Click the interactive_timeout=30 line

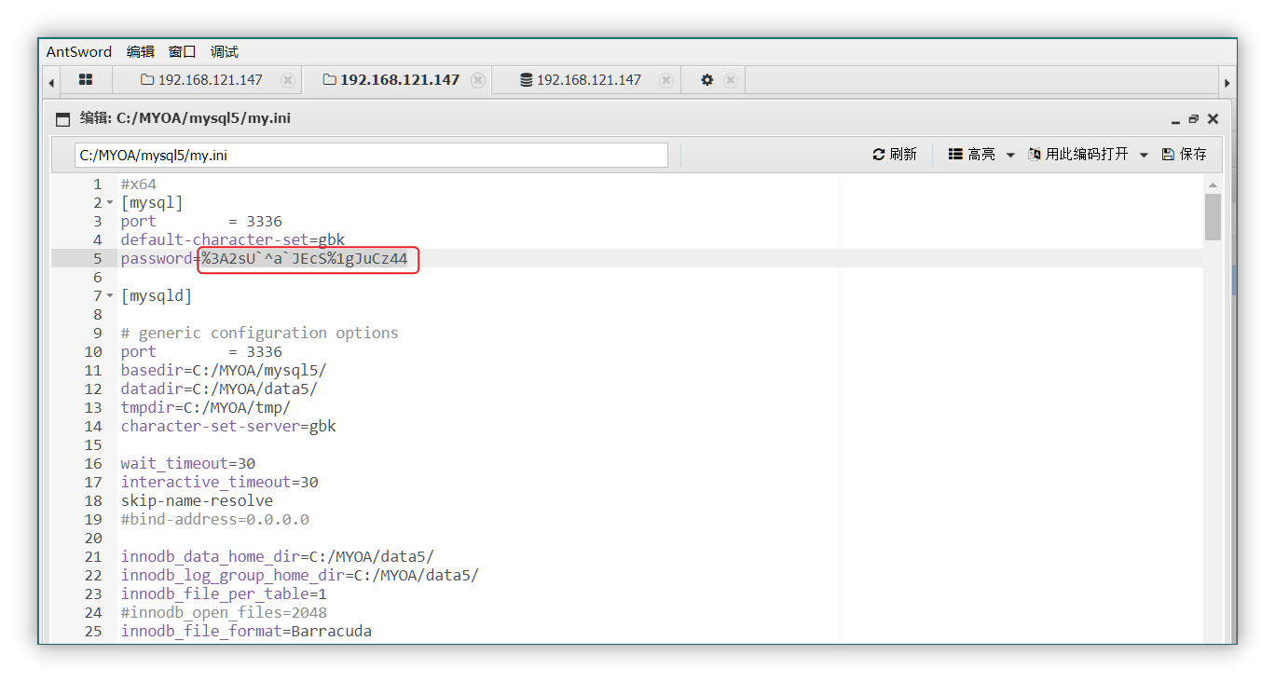click(x=219, y=483)
